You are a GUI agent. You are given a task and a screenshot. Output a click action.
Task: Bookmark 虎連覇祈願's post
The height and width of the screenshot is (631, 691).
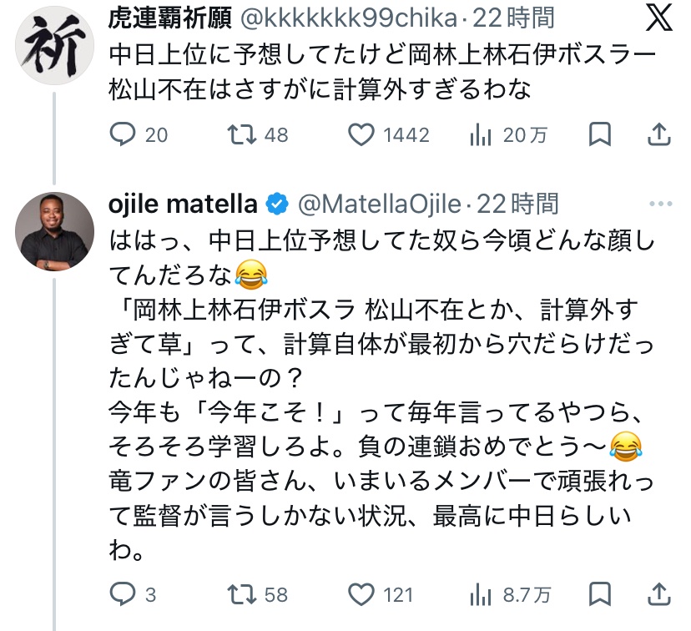[x=600, y=134]
